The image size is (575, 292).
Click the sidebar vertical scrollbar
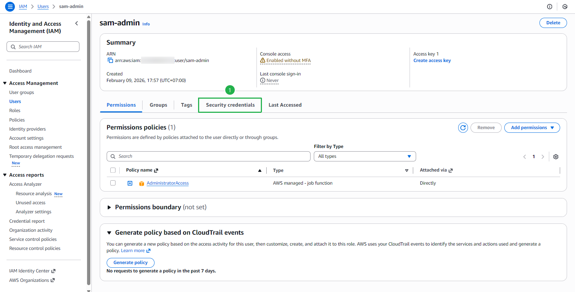pos(89,152)
